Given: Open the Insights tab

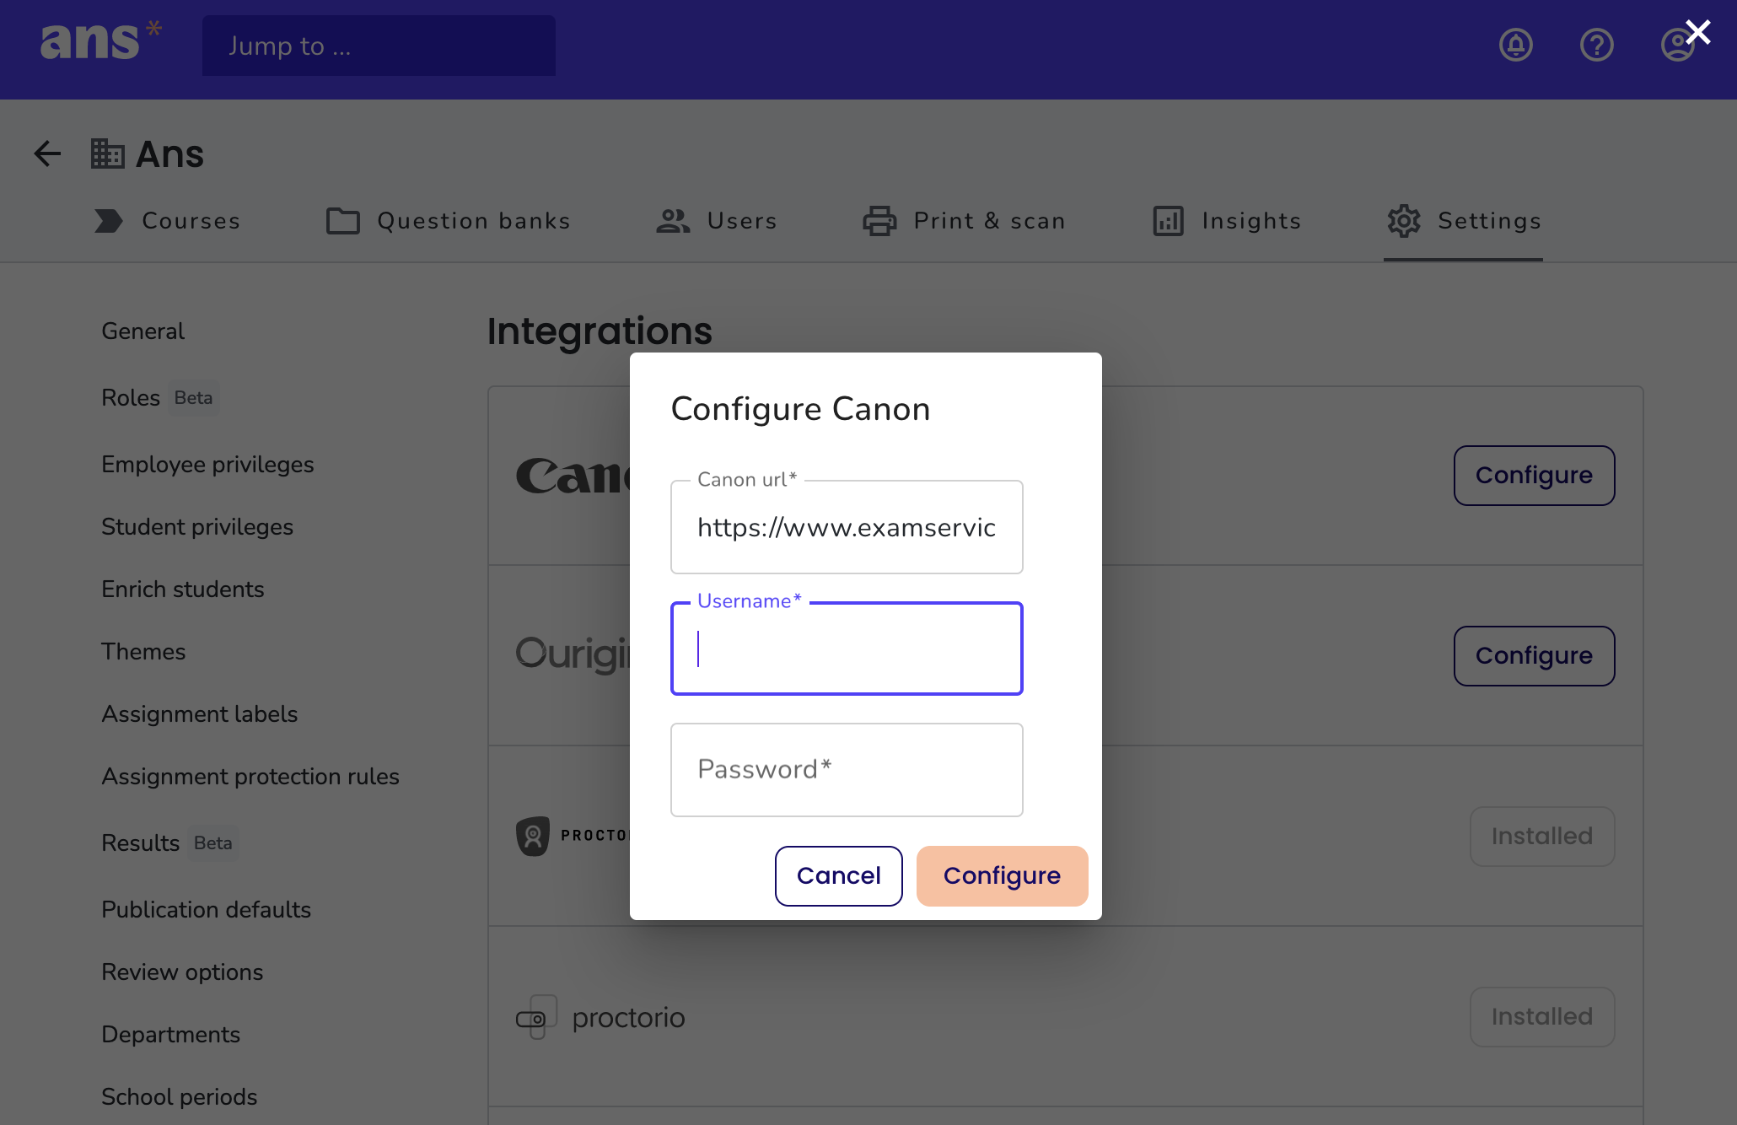Looking at the screenshot, I should pos(1227,221).
